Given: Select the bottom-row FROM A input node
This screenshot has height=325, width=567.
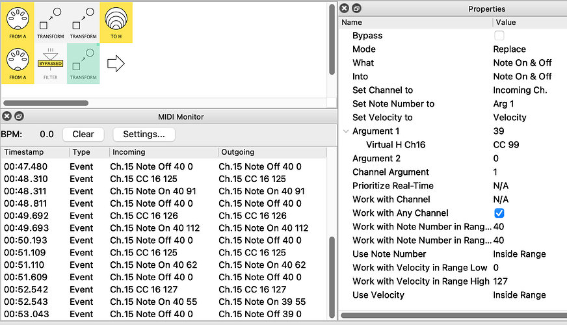Looking at the screenshot, I should coord(18,63).
